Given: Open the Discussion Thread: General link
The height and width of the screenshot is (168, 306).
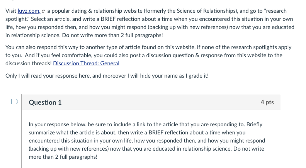Looking at the screenshot, I should coord(86,63).
